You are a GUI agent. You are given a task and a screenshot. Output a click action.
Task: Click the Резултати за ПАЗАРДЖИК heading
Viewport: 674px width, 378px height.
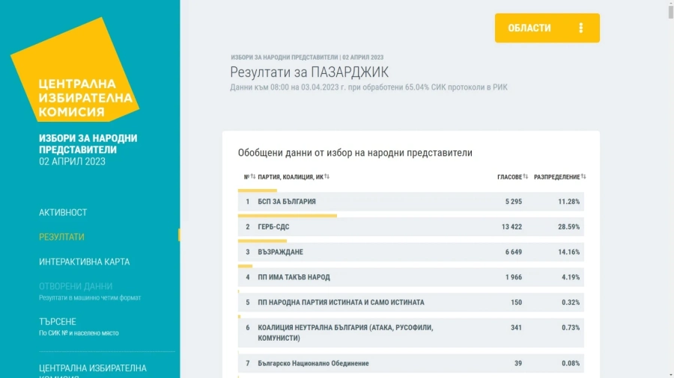pos(309,72)
